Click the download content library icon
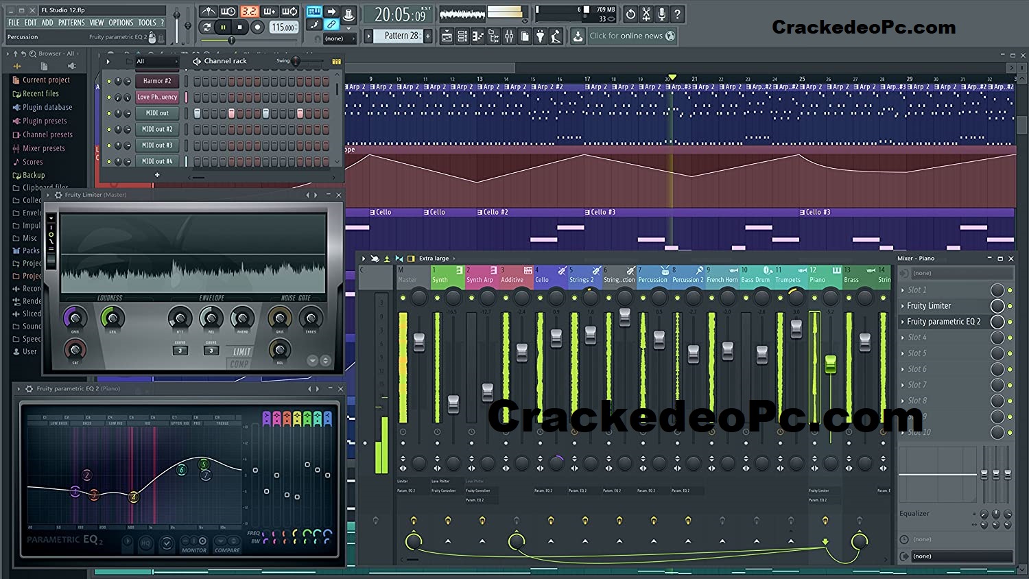The image size is (1029, 579). 578,36
